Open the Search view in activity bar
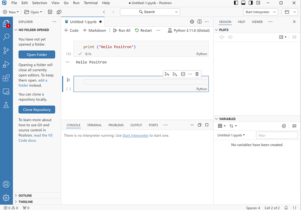This screenshot has width=301, height=210. point(6,37)
